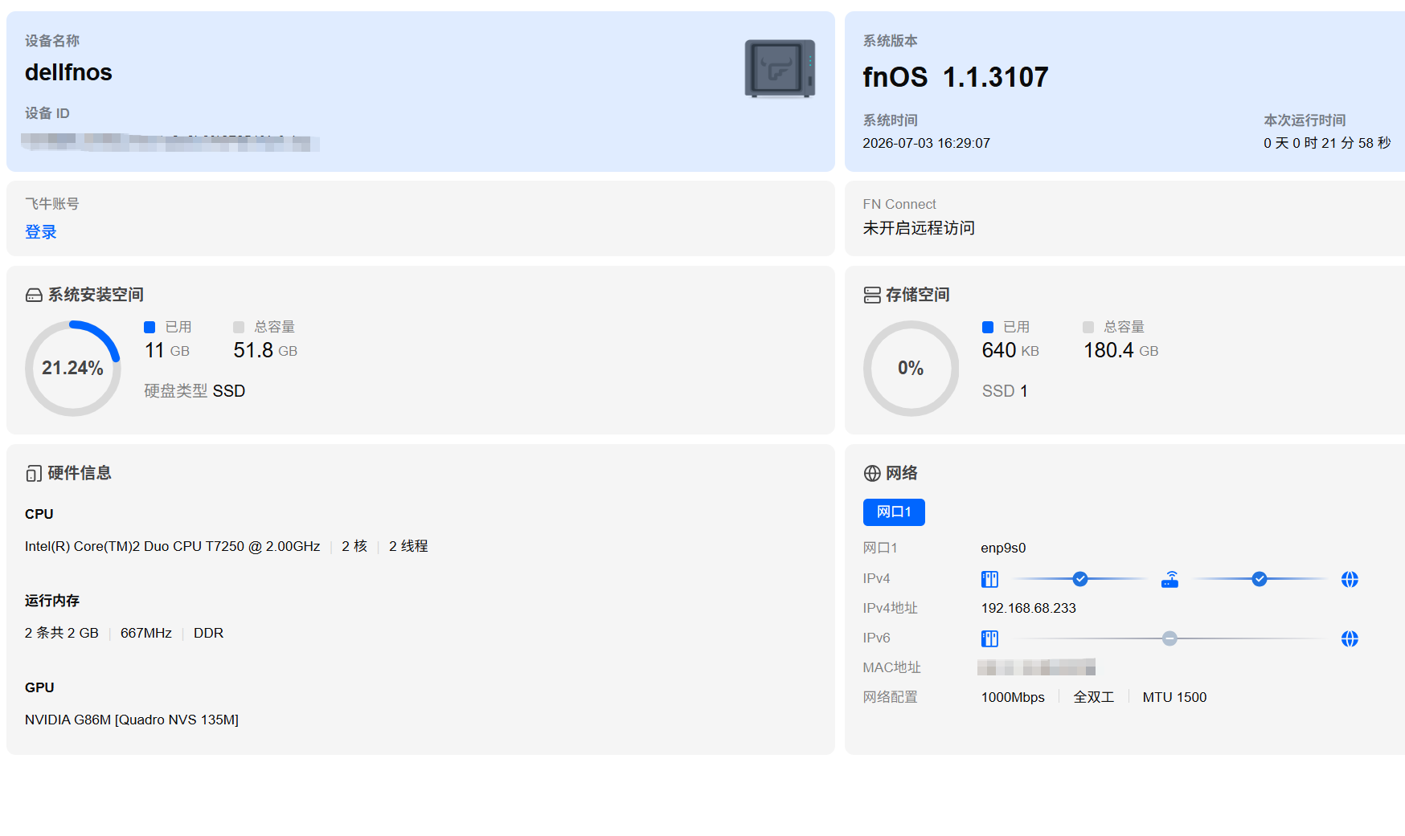Click the 0% storage usage ring

tap(911, 369)
